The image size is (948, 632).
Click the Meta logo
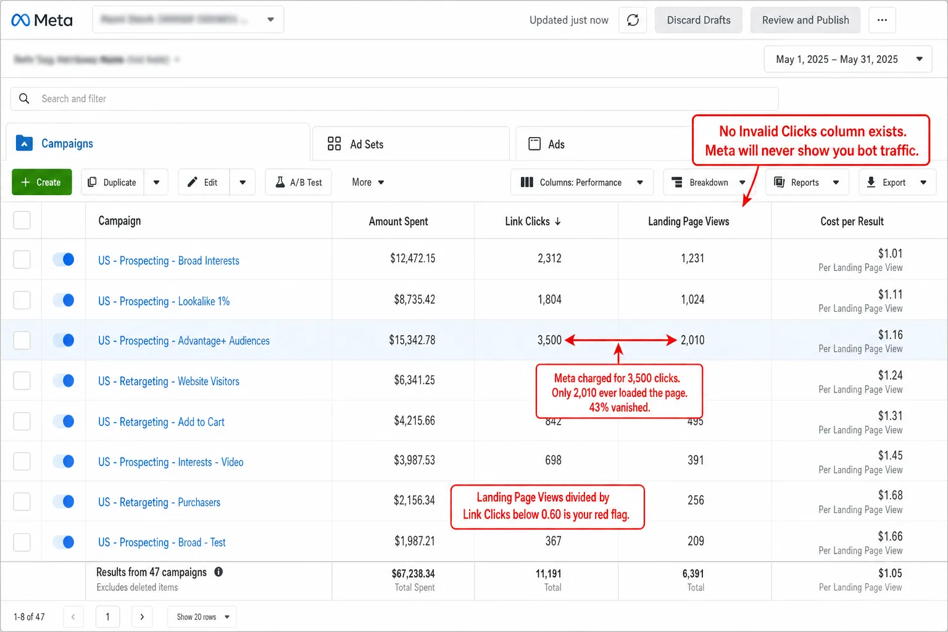click(x=41, y=20)
